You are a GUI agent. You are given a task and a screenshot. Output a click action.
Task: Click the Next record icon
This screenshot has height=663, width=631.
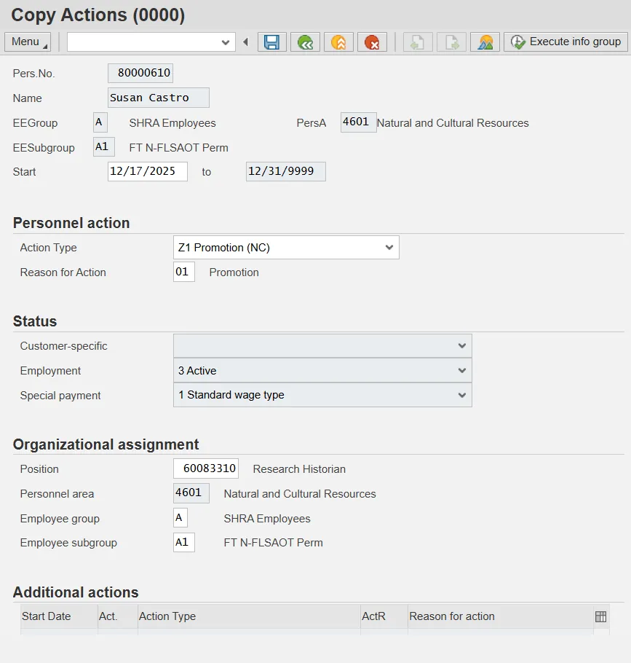click(452, 42)
